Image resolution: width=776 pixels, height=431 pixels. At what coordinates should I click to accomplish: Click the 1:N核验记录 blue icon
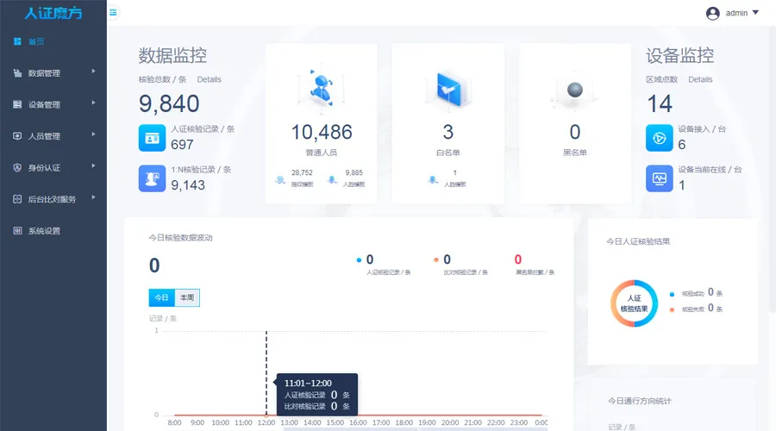point(152,178)
